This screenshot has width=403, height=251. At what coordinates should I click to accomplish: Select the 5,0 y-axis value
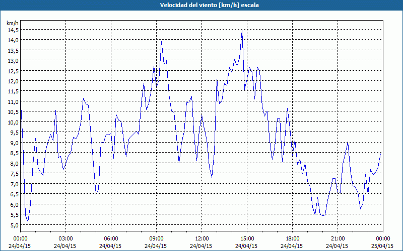click(14, 225)
